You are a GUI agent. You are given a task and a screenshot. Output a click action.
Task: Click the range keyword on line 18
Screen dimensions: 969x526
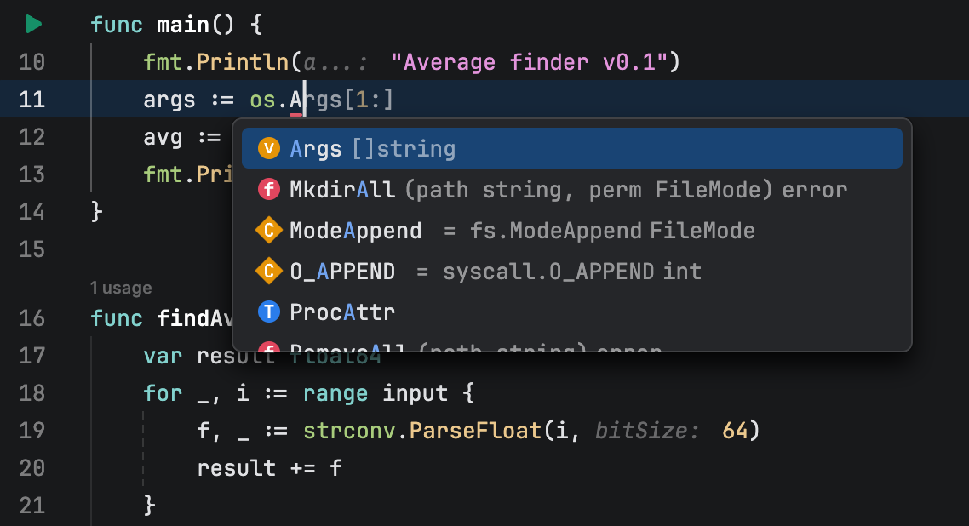point(335,392)
